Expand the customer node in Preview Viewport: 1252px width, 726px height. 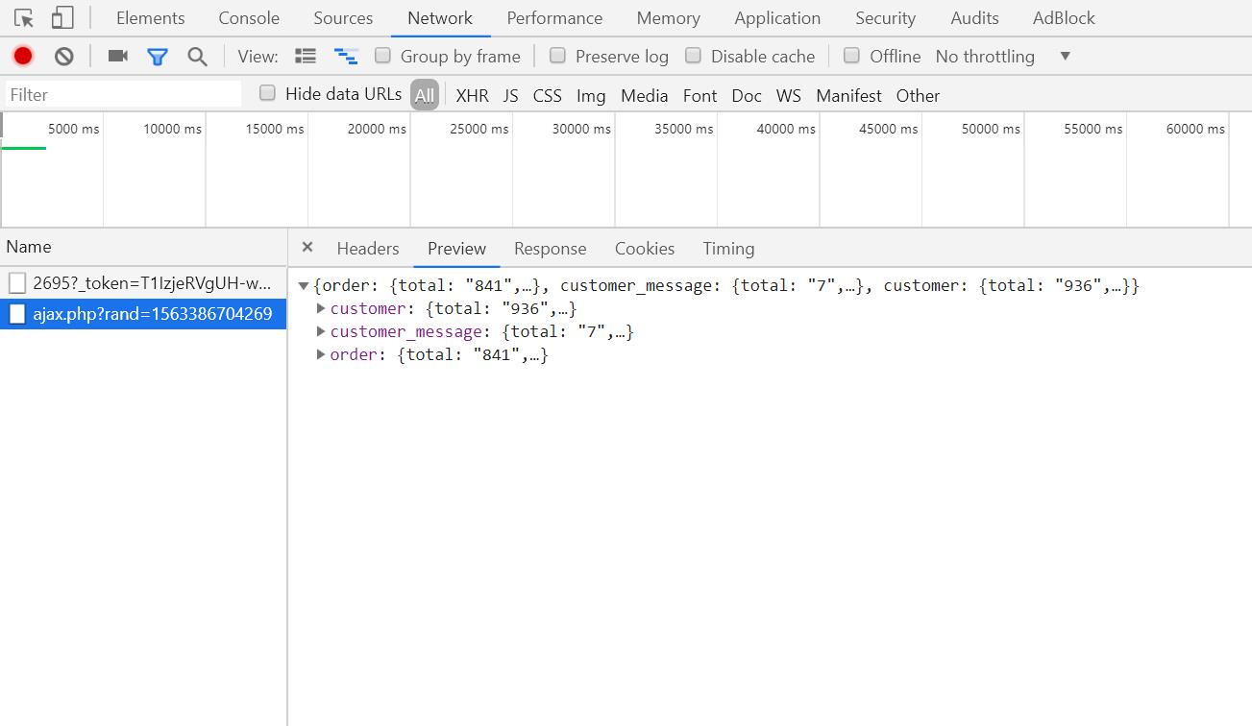(321, 308)
